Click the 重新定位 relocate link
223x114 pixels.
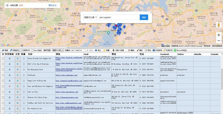tap(53, 5)
